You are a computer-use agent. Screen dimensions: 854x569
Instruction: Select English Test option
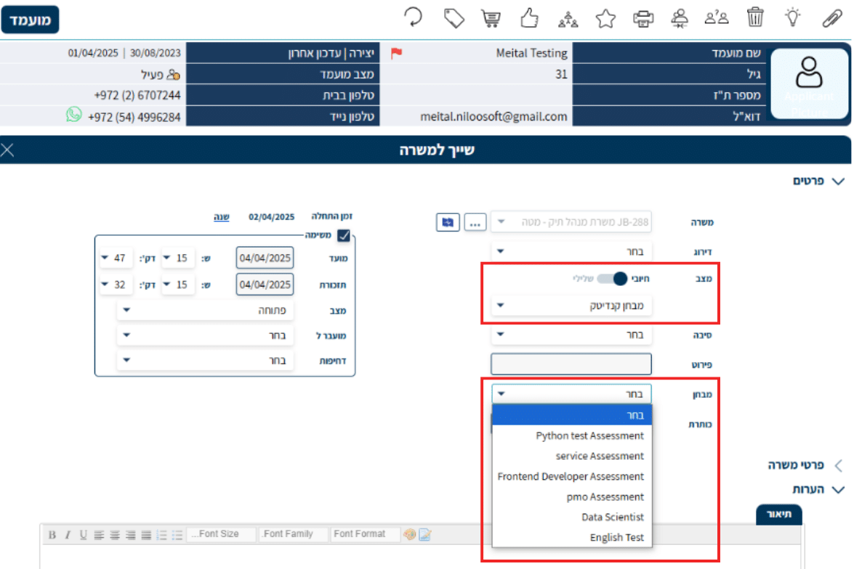pos(572,538)
